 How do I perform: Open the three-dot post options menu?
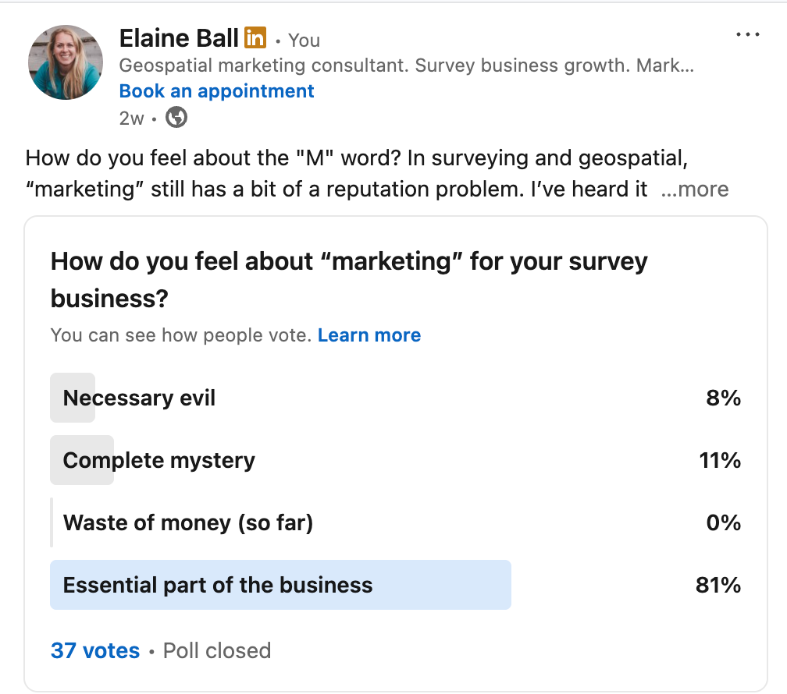pos(747,35)
